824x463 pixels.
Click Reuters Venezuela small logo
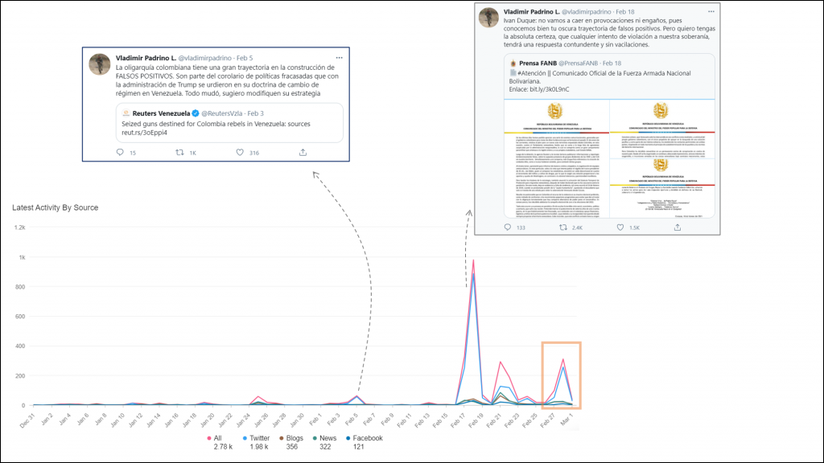126,113
